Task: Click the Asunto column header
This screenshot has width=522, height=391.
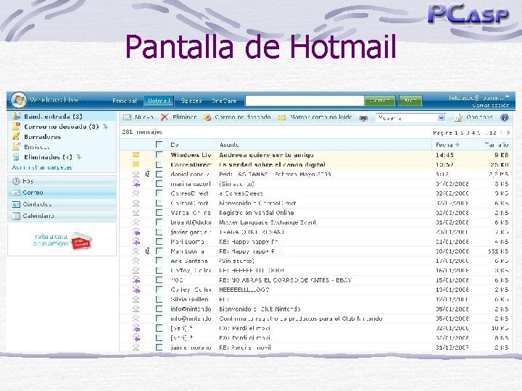Action: [229, 145]
